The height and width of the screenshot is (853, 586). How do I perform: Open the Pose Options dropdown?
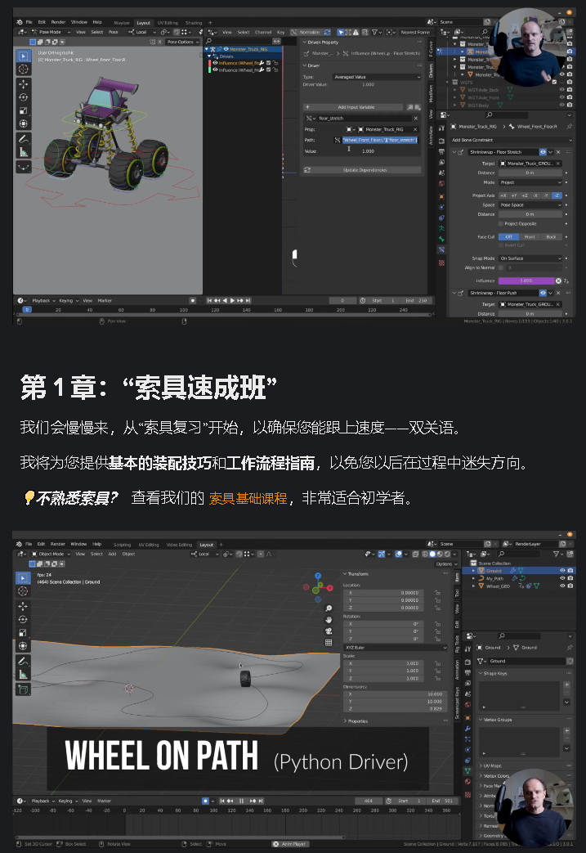(x=182, y=42)
